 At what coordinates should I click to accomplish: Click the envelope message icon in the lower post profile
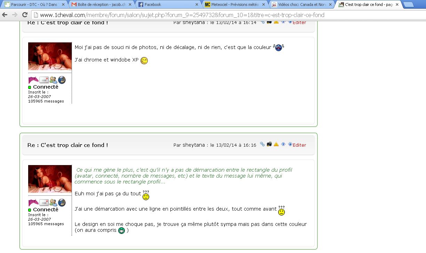pos(43,202)
